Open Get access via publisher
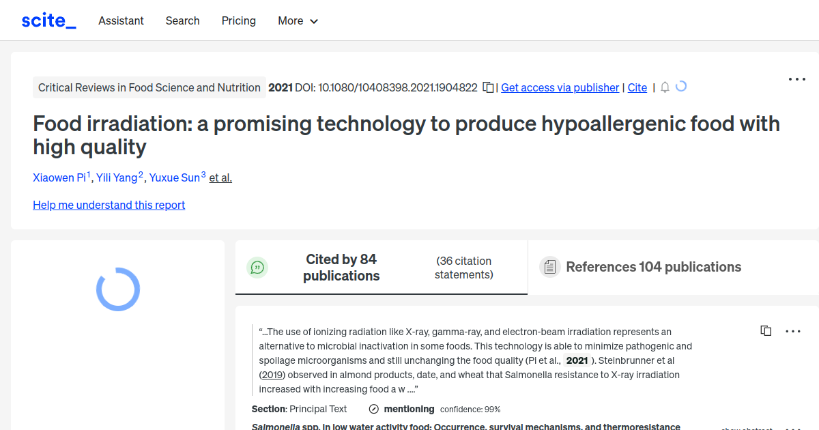819x430 pixels. 560,87
